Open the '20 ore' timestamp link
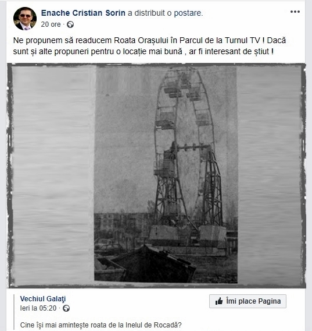312x331 pixels. pyautogui.click(x=51, y=24)
